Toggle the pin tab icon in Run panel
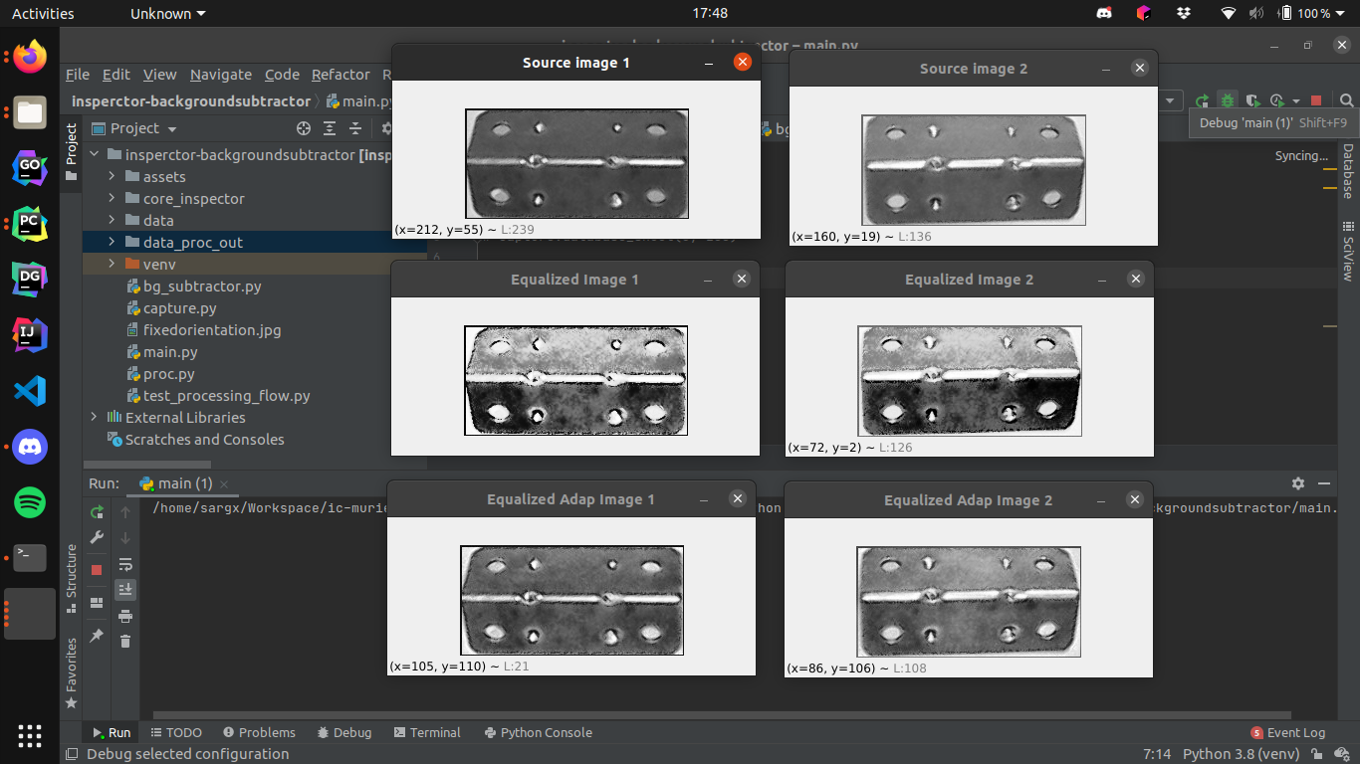This screenshot has width=1360, height=764. pyautogui.click(x=97, y=635)
